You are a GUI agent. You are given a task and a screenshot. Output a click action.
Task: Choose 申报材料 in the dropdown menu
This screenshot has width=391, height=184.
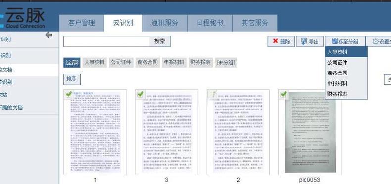click(x=346, y=83)
